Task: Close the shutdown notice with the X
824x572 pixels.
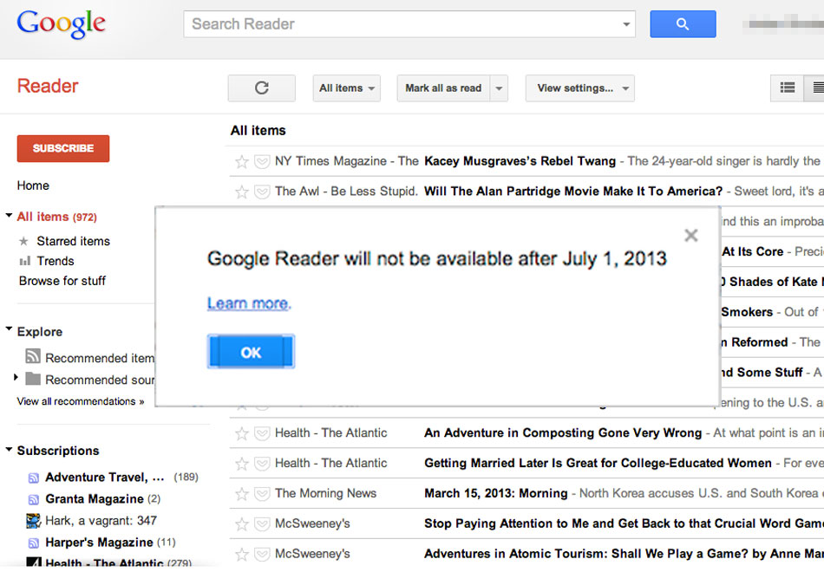Action: click(691, 235)
